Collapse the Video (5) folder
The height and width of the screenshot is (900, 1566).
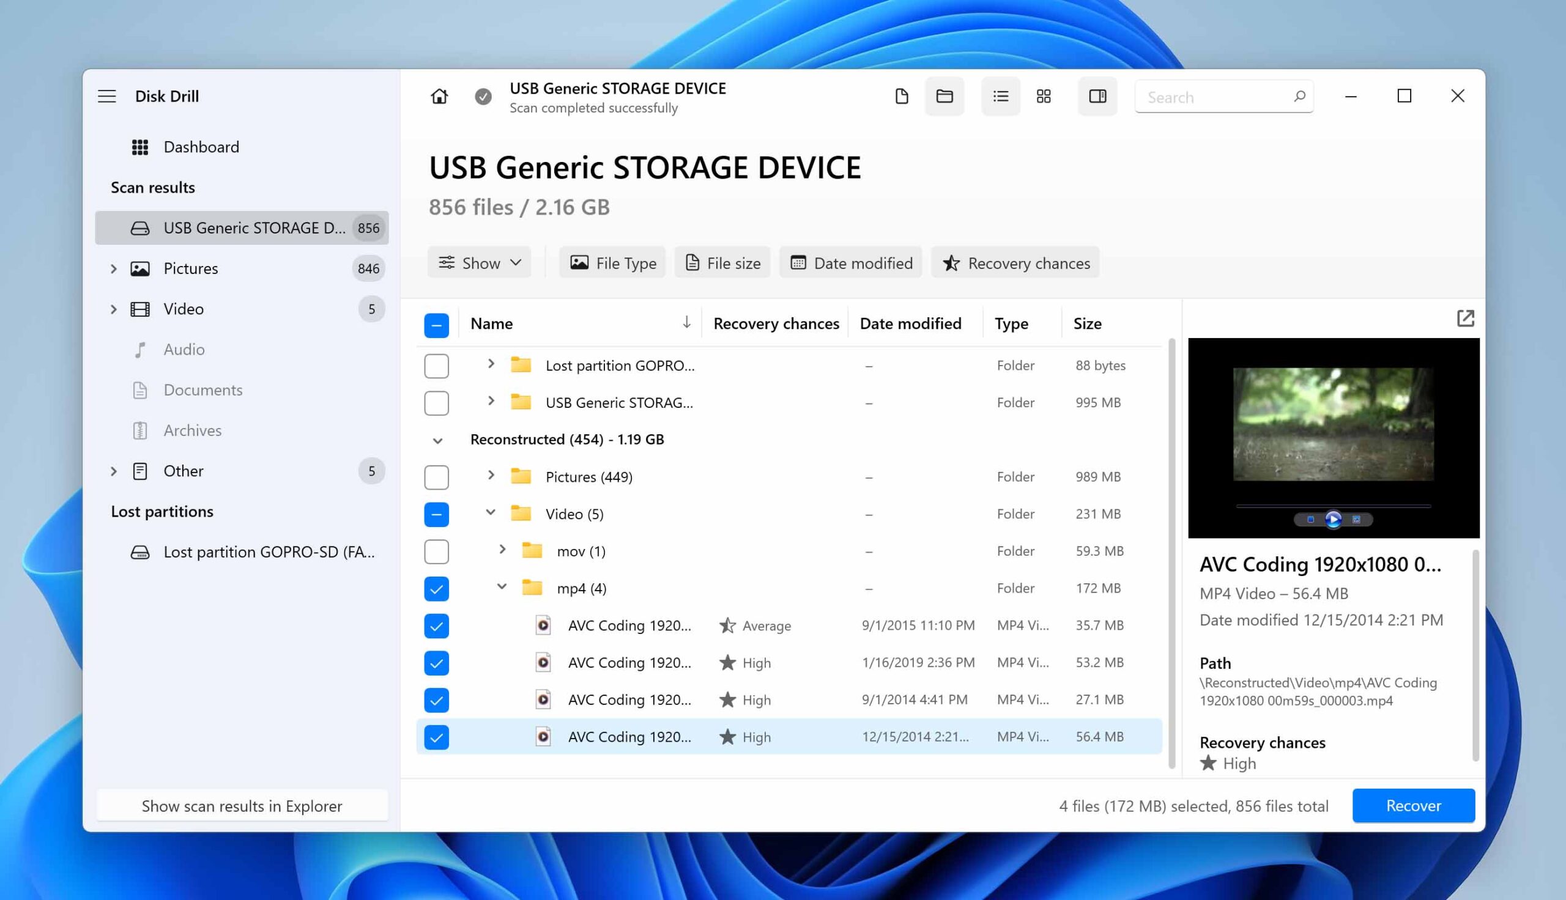tap(491, 512)
